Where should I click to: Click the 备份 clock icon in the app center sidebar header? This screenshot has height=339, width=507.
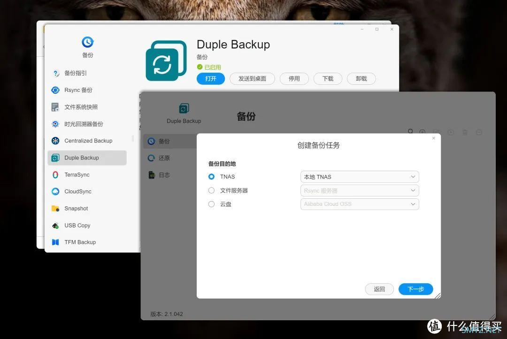(88, 42)
